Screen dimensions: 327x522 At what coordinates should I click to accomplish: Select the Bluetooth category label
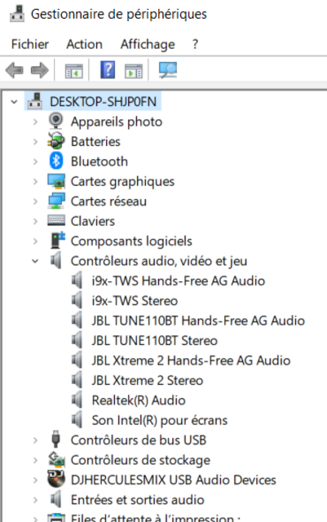pyautogui.click(x=99, y=161)
